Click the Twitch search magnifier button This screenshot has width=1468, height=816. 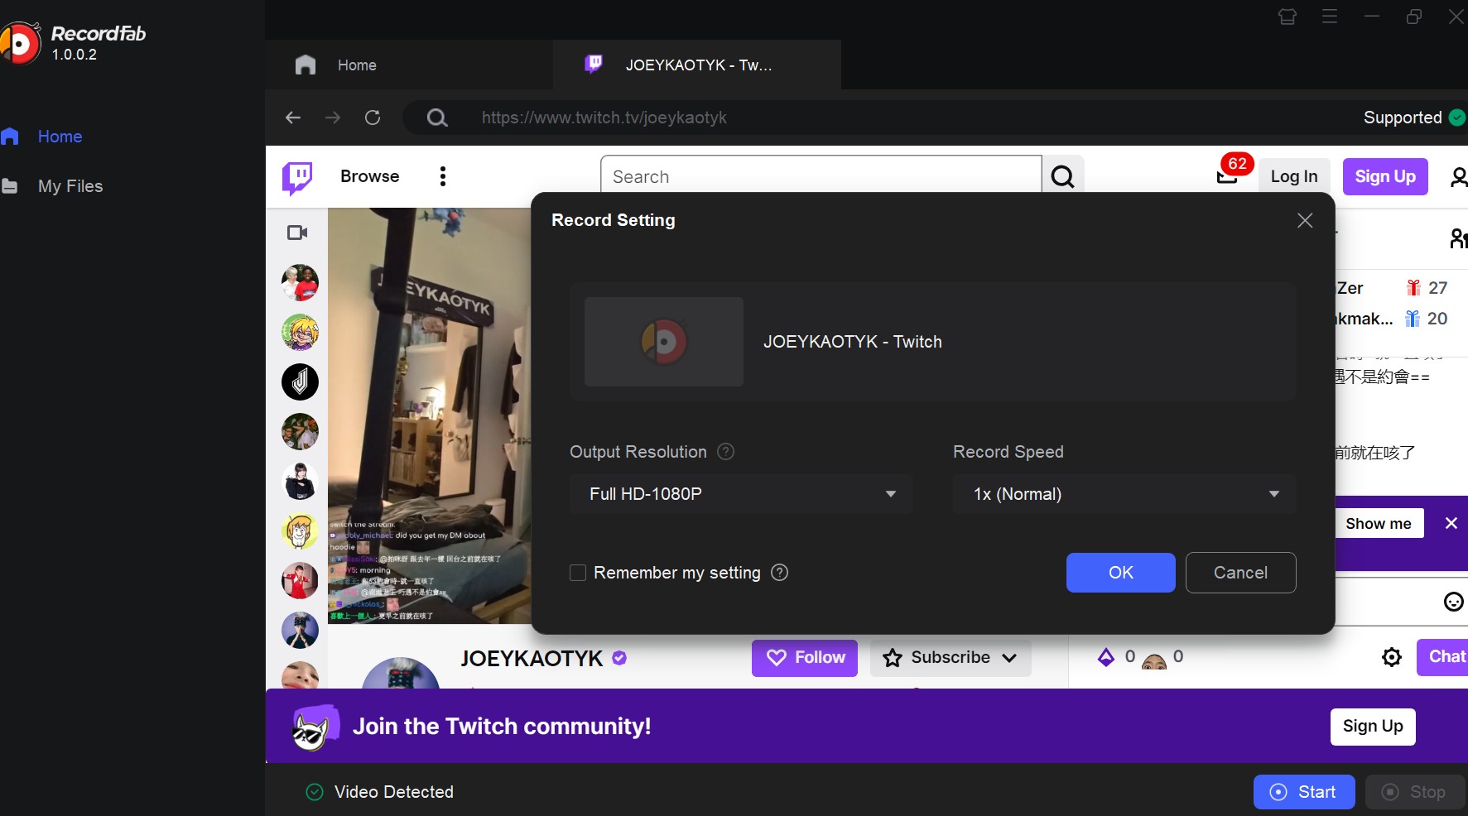[1062, 176]
